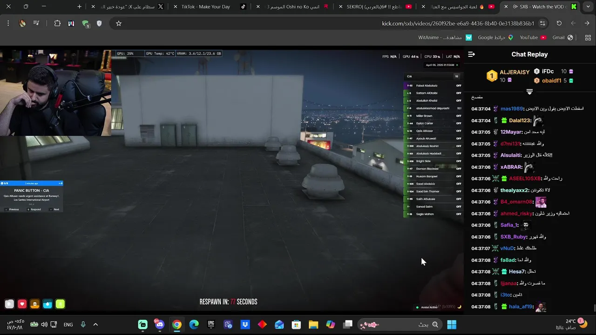The width and height of the screenshot is (596, 335).
Task: Open chat username Dalal123
Action: pos(520,121)
